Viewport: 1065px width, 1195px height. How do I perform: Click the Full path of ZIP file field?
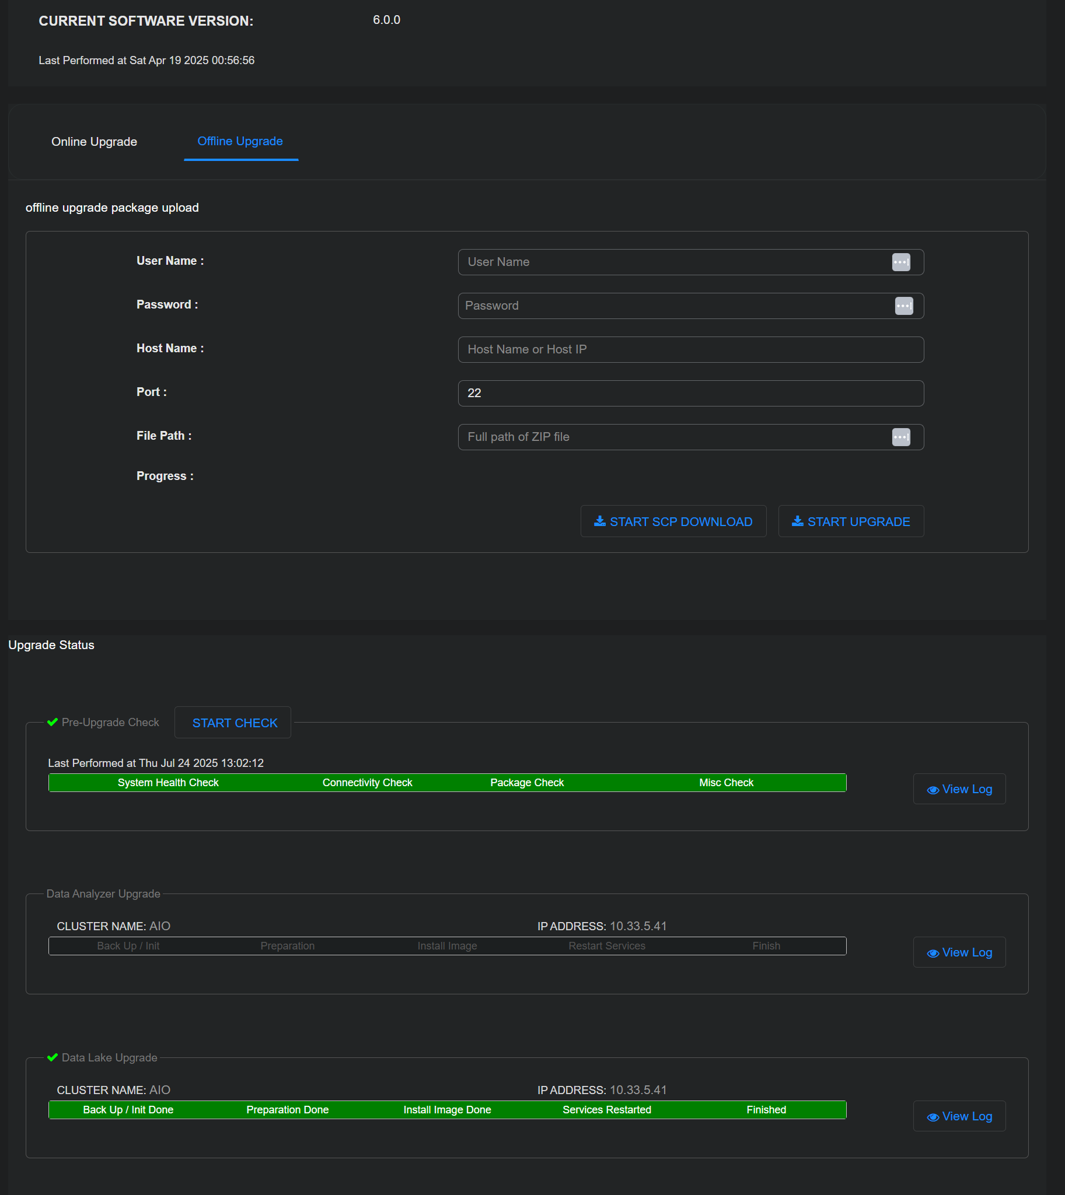(673, 437)
